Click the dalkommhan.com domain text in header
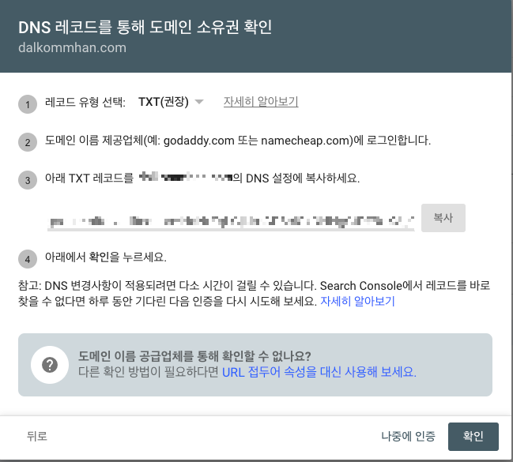 tap(72, 47)
